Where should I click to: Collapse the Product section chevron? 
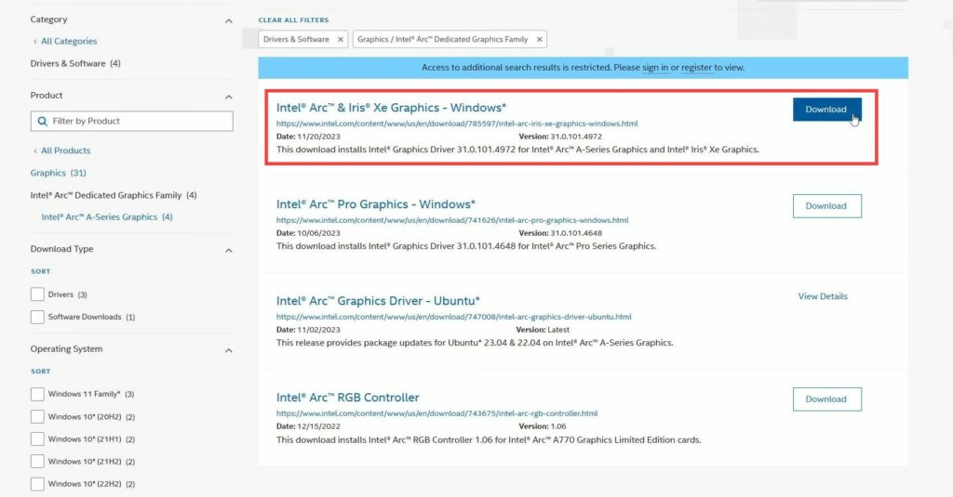pos(229,98)
